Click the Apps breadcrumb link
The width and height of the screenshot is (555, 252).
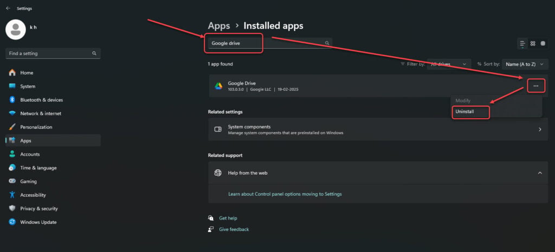tap(219, 26)
